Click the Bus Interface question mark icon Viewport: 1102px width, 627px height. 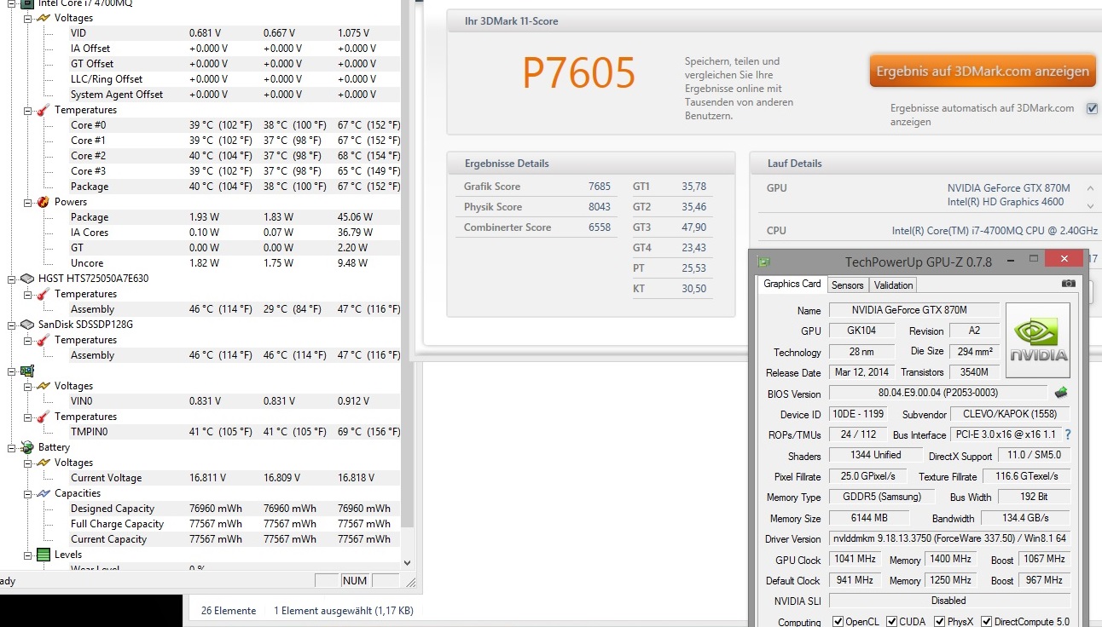point(1067,434)
